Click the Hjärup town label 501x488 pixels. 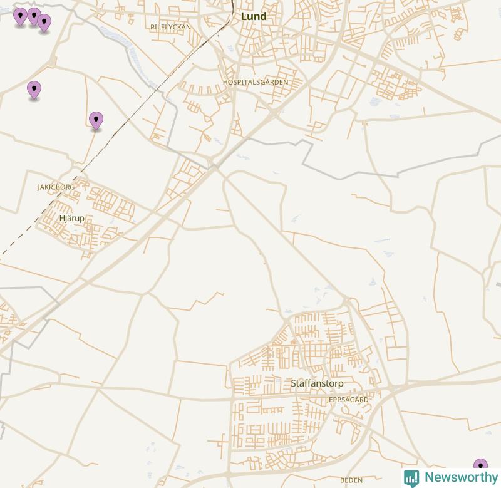pos(72,218)
